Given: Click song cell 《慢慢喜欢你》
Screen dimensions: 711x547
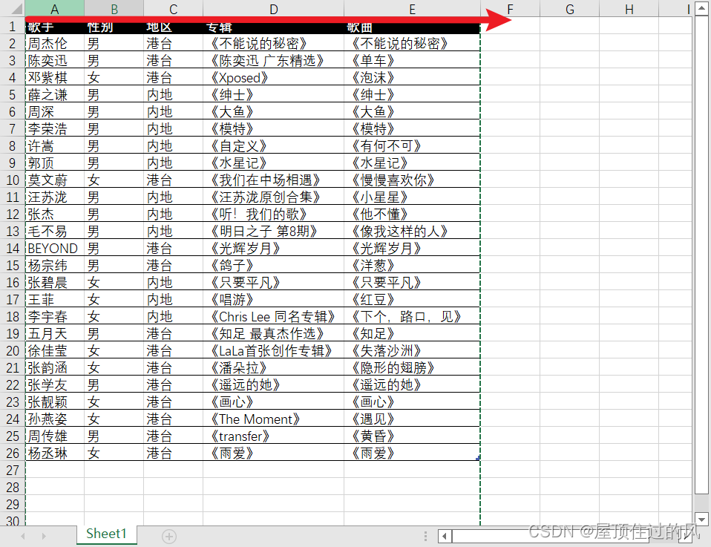Looking at the screenshot, I should pyautogui.click(x=412, y=180).
